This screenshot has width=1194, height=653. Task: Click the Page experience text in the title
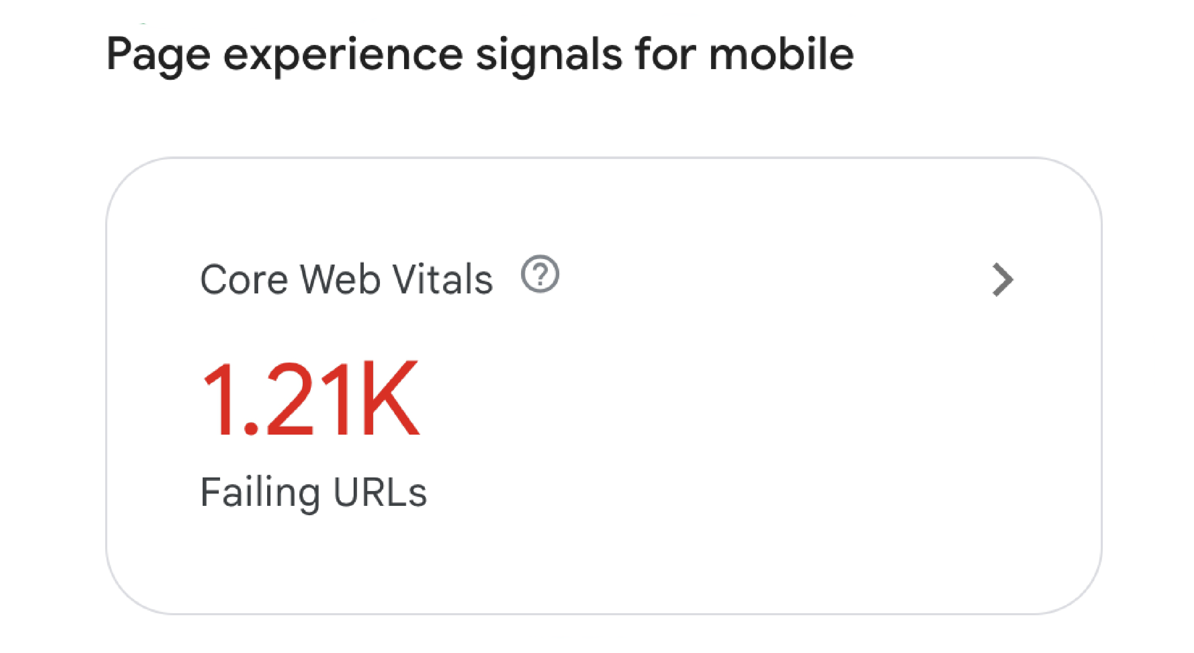pos(285,56)
